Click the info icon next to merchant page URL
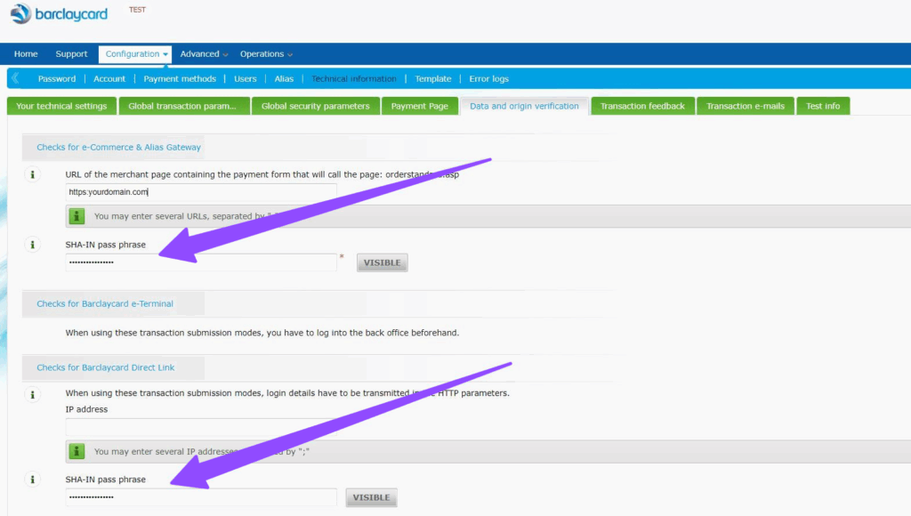The image size is (911, 516). (33, 174)
